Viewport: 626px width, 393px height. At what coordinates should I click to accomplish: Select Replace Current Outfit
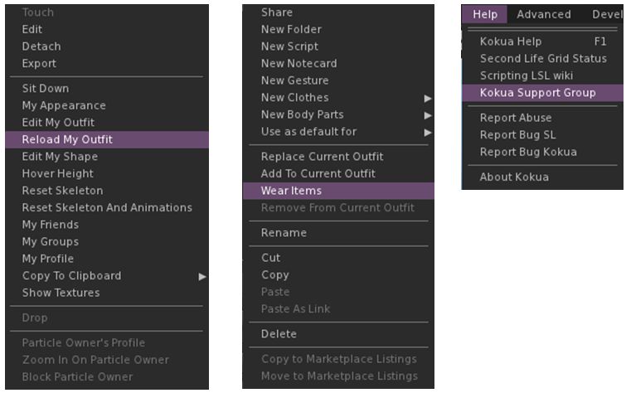322,157
